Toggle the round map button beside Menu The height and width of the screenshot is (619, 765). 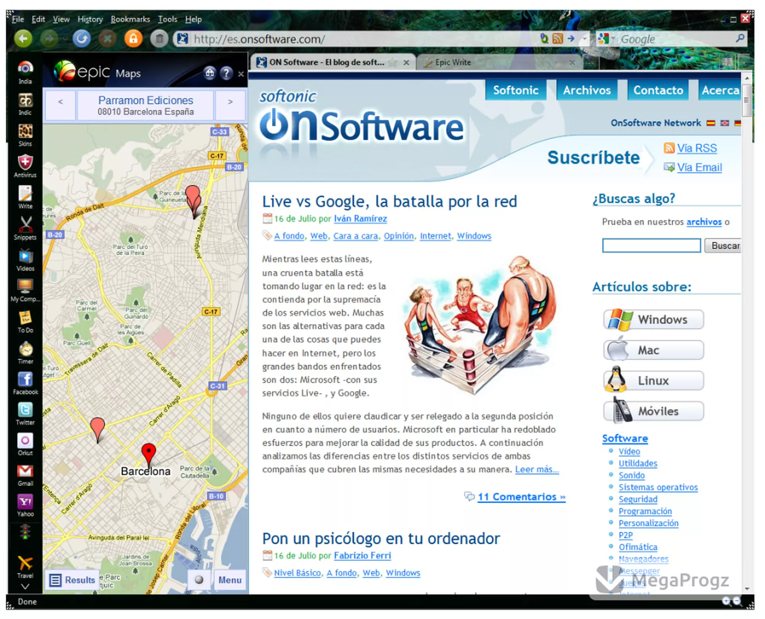tap(199, 580)
